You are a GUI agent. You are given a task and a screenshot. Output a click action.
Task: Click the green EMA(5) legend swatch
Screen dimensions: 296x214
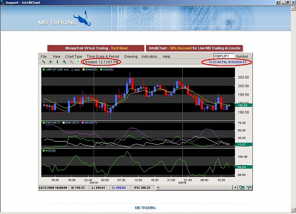click(x=101, y=70)
